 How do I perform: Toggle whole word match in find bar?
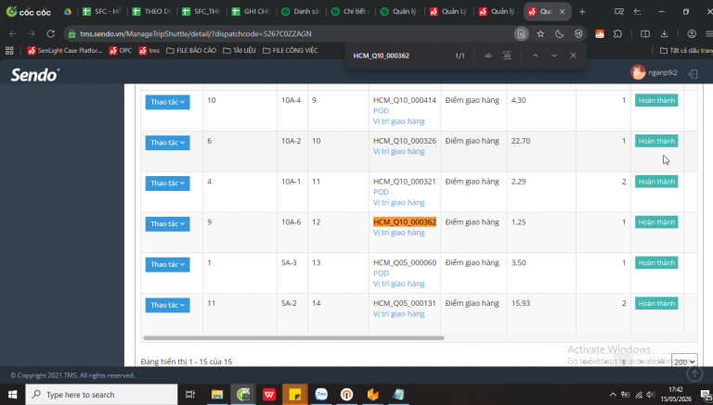507,56
